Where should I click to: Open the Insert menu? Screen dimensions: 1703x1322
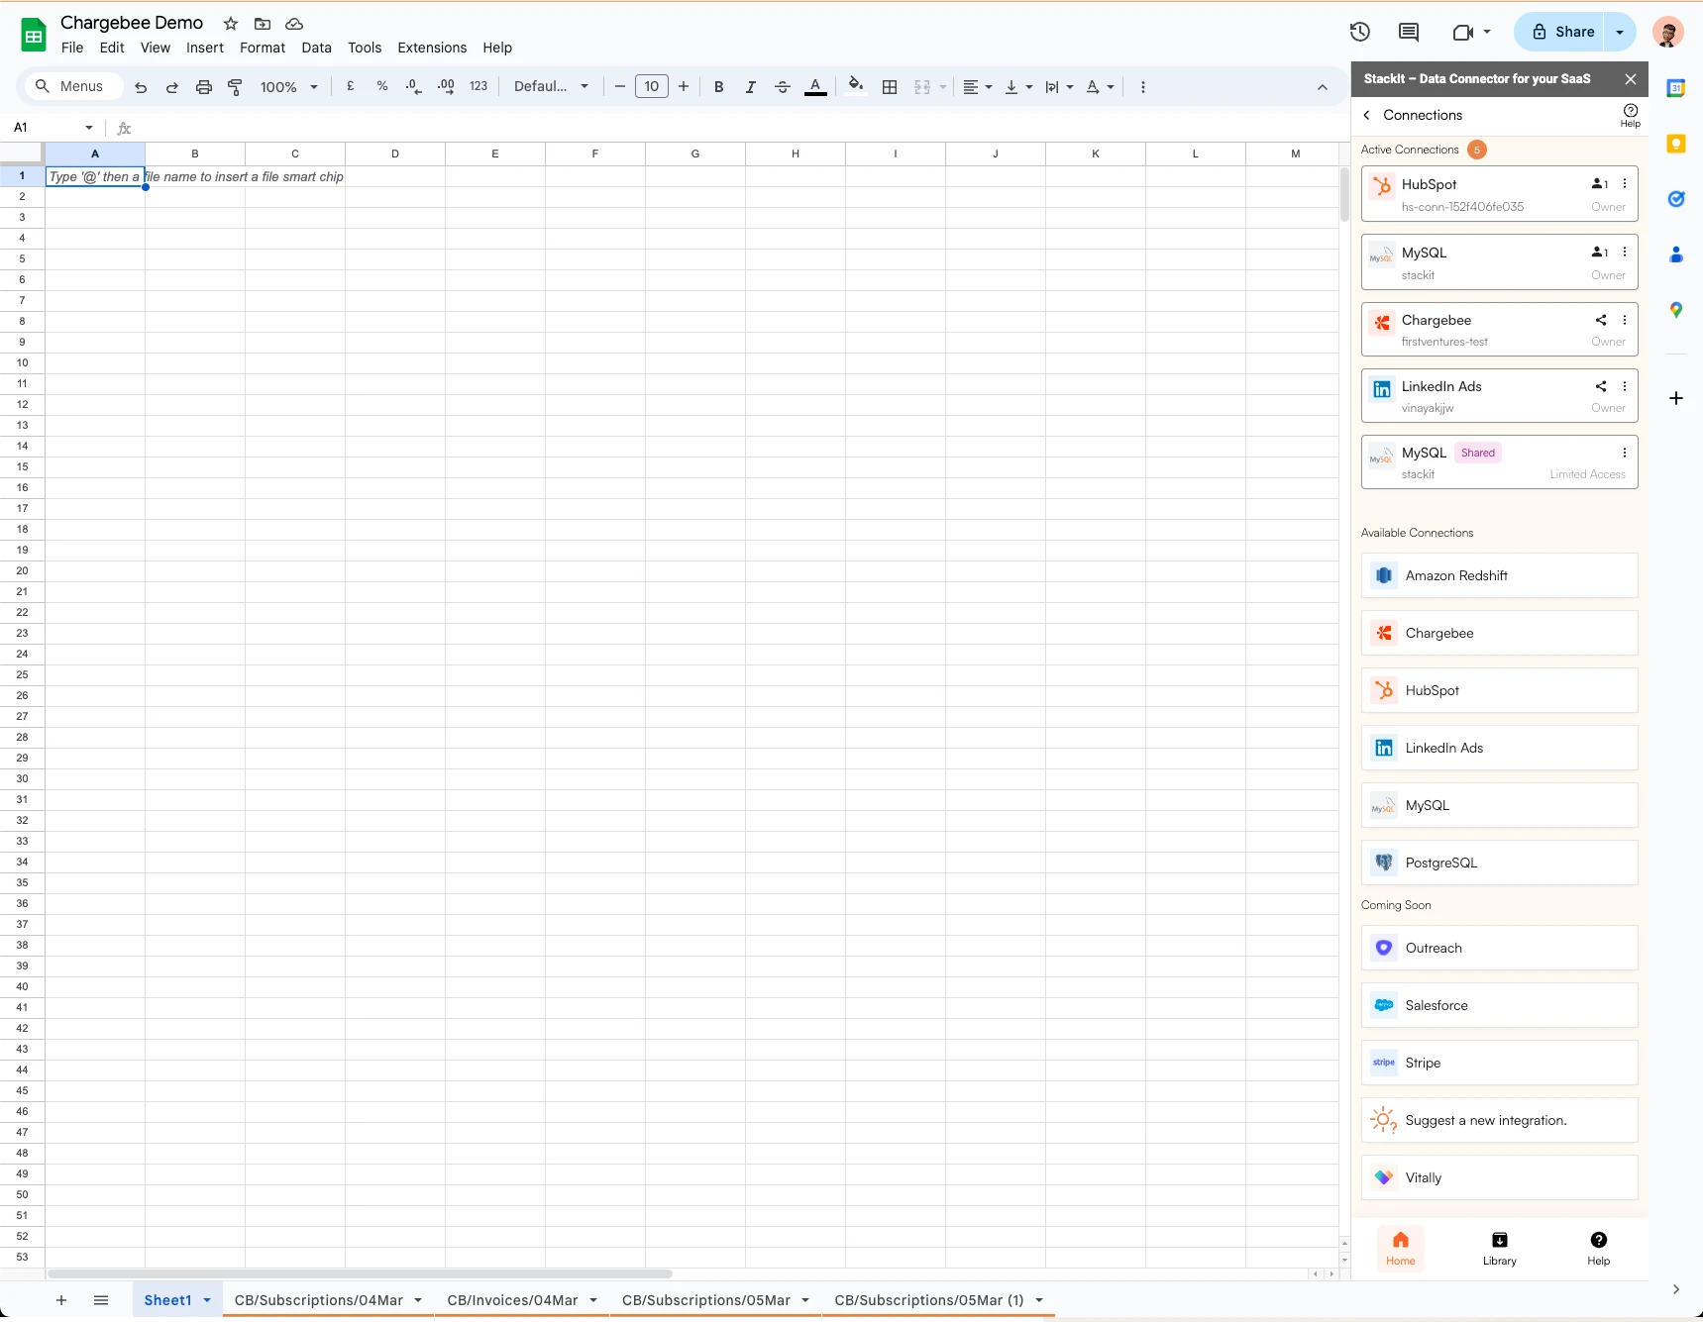[x=205, y=48]
